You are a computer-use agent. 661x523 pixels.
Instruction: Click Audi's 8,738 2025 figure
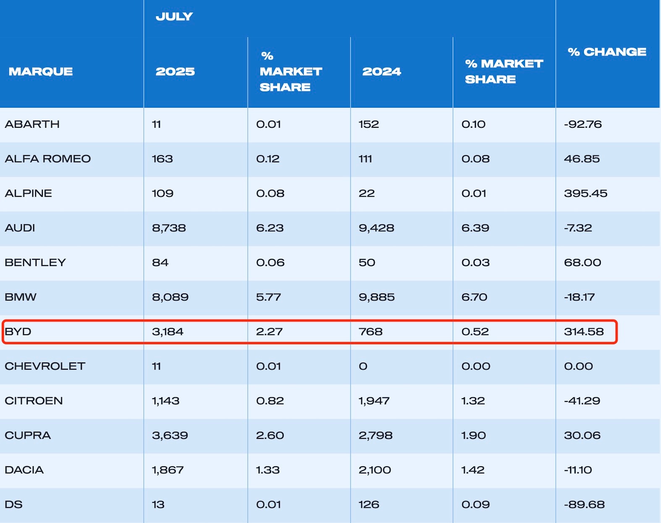click(x=169, y=228)
